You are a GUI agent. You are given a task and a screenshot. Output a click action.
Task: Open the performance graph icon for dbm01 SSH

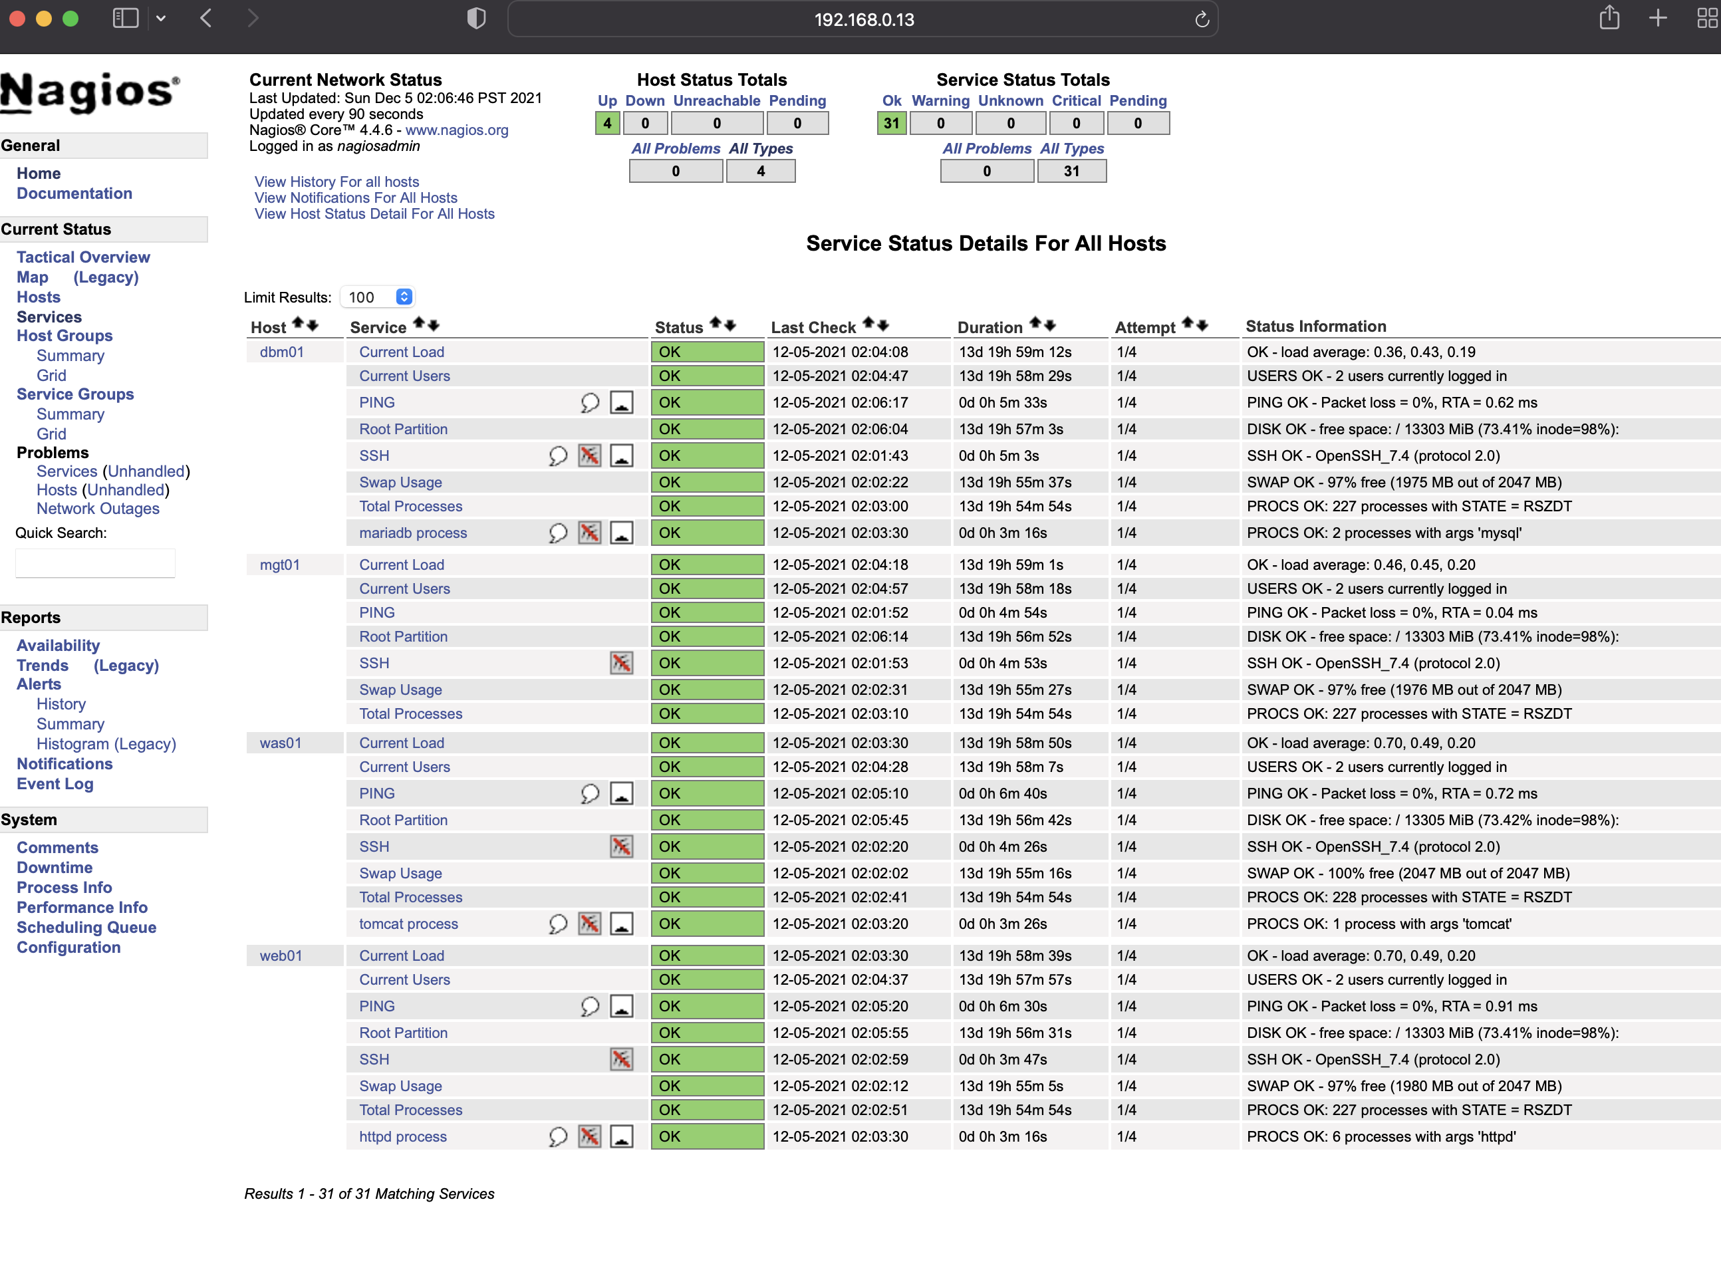coord(623,455)
